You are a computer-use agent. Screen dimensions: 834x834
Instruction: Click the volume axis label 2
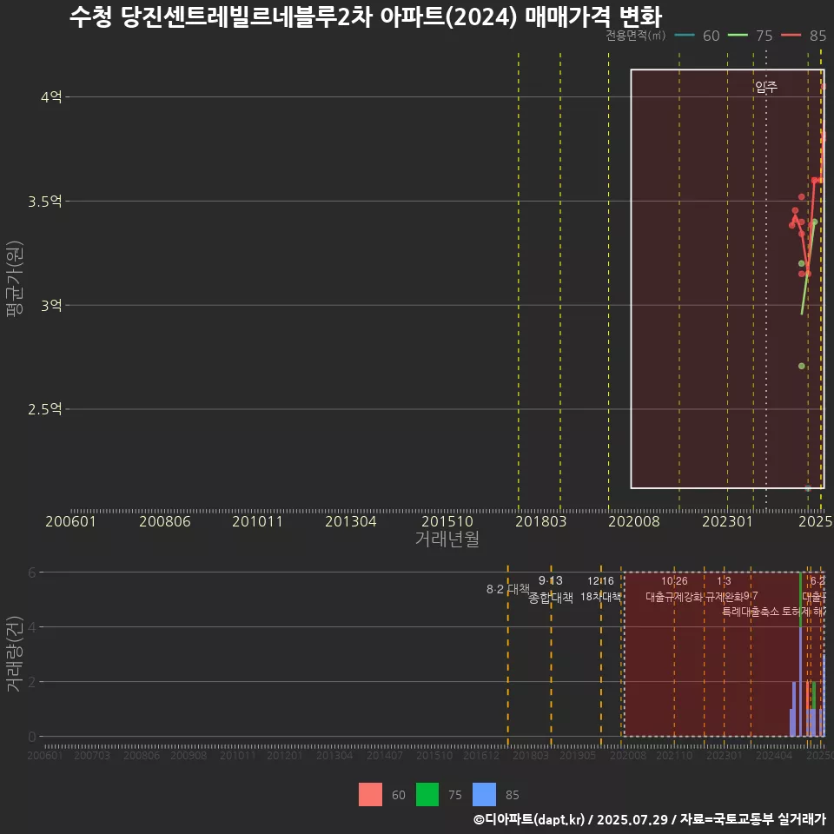click(32, 682)
